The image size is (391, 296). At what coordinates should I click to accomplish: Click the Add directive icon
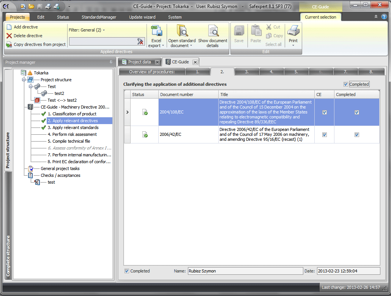click(x=9, y=27)
